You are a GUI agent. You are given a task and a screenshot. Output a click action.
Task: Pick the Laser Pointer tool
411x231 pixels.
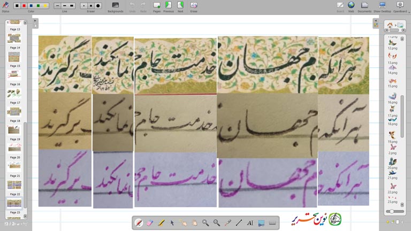point(228,222)
